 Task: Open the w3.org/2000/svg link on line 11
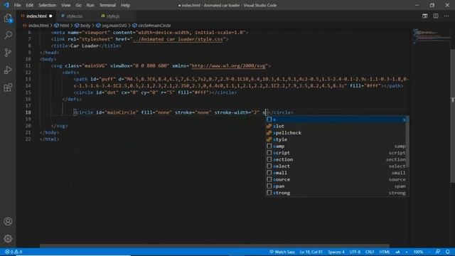coord(228,66)
